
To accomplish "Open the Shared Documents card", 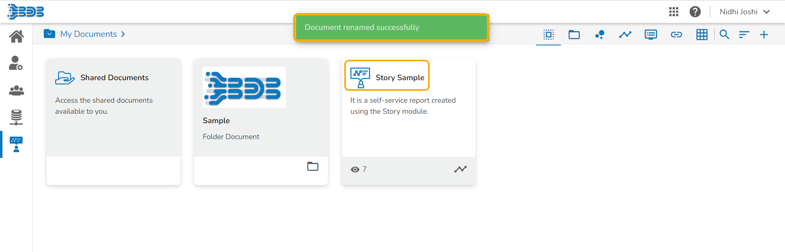I will point(114,78).
